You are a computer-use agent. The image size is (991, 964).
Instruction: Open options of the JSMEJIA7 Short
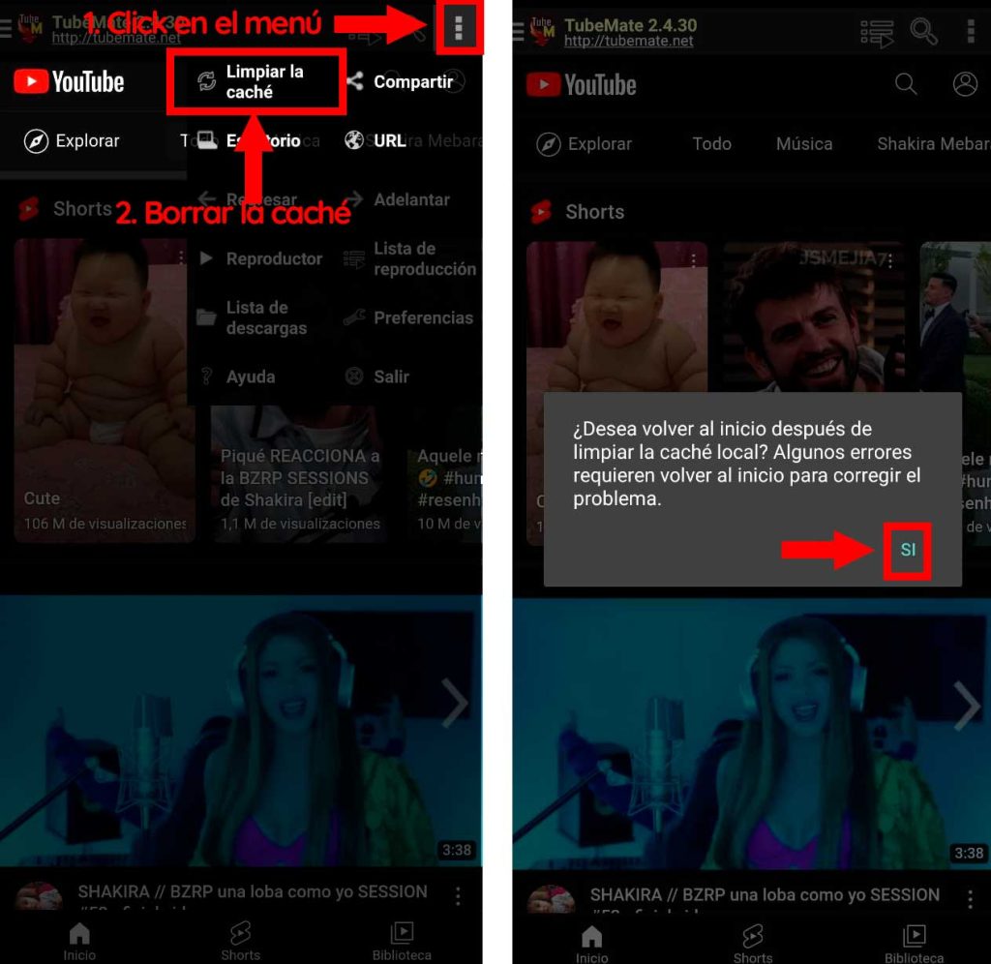click(x=890, y=260)
